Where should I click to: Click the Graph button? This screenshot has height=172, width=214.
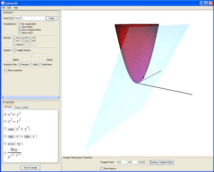point(52,18)
